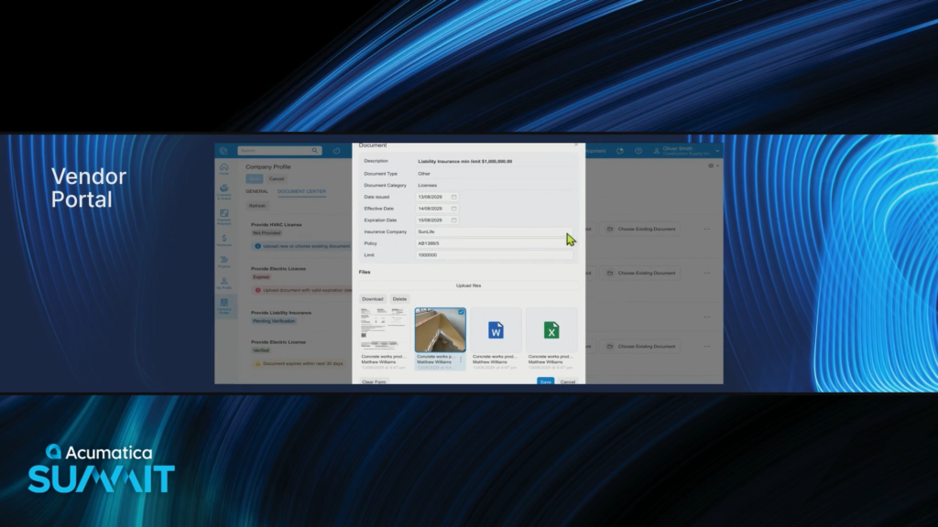The width and height of the screenshot is (938, 527).
Task: Open the Home icon in sidebar
Action: pyautogui.click(x=224, y=168)
